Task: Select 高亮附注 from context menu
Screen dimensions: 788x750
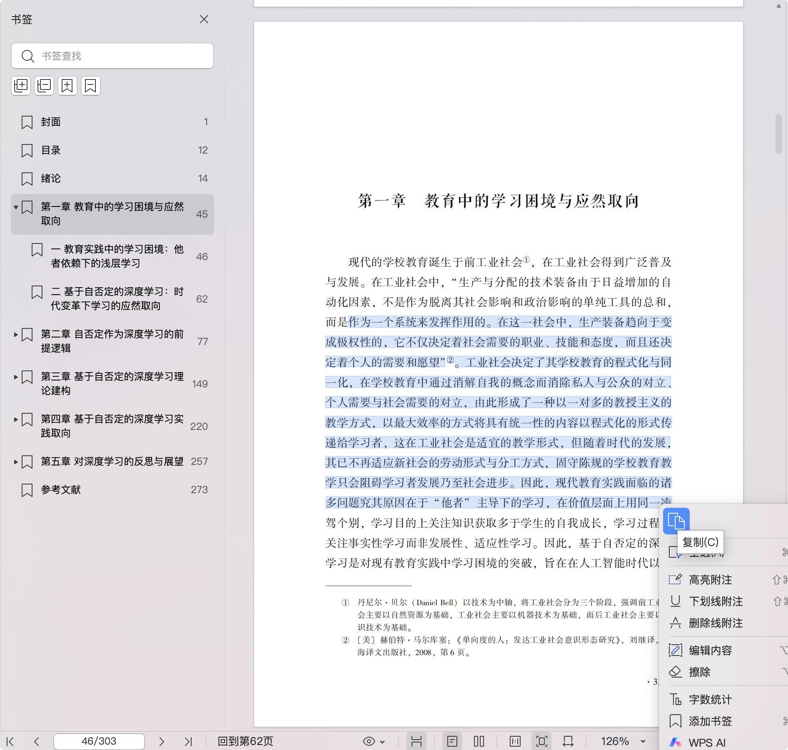Action: [x=710, y=580]
